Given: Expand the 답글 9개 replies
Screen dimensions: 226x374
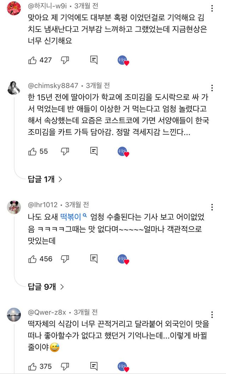Looking at the screenshot, I should [x=45, y=287].
